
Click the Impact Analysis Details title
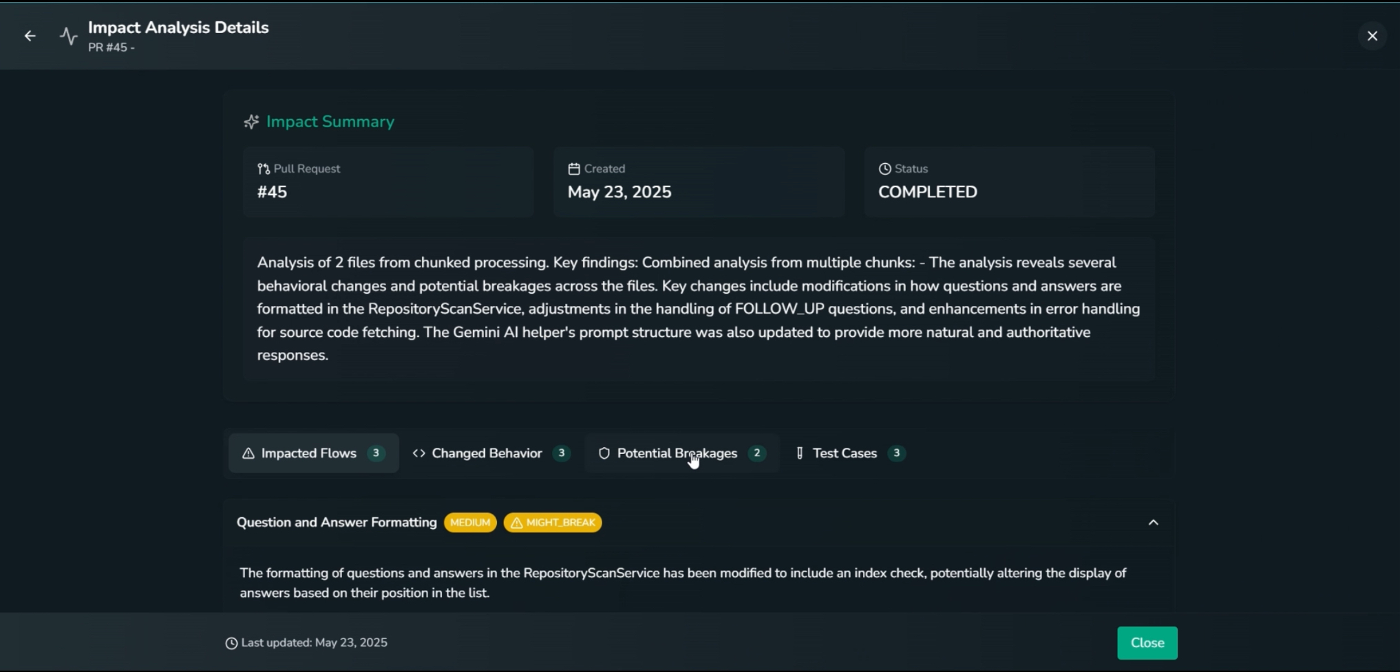[x=178, y=28]
